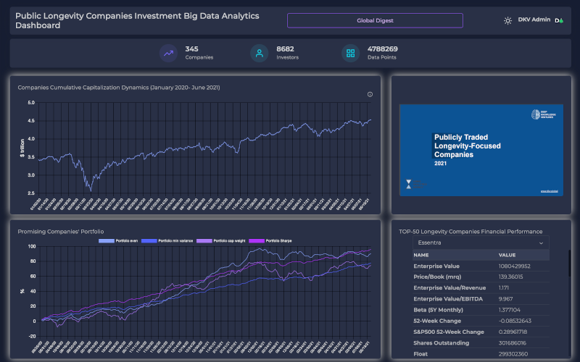580x362 pixels.
Task: Click the Companies trend-line icon
Action: [169, 53]
